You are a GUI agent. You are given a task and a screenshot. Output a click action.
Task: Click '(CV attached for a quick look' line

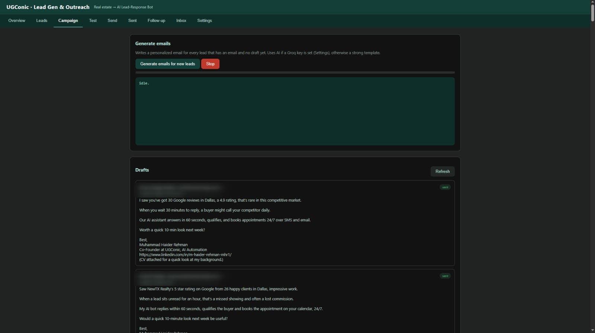click(x=181, y=259)
